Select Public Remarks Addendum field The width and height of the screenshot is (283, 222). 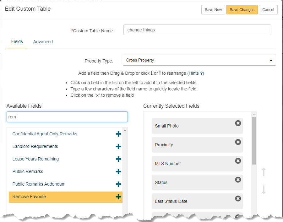point(39,184)
